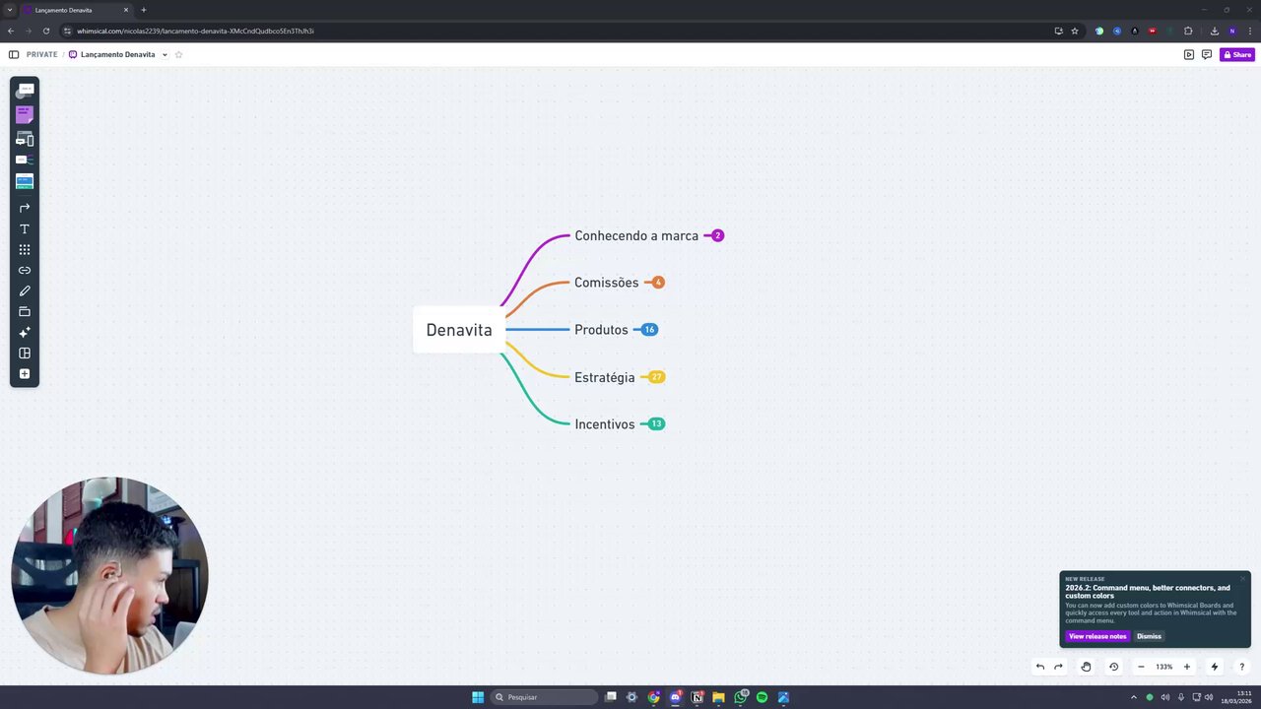Open File Explorer from the taskbar

[719, 697]
